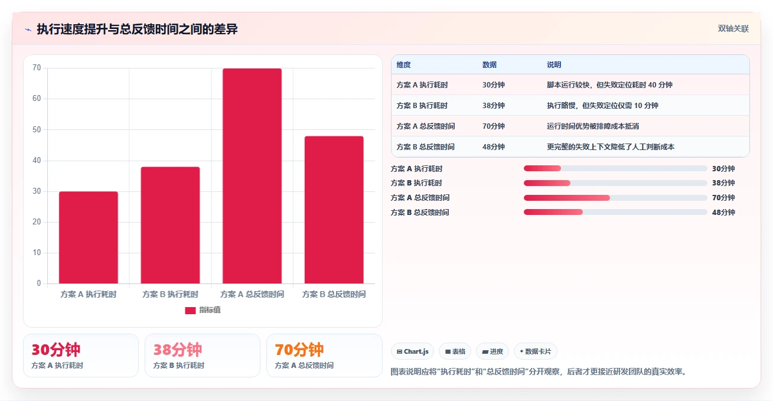Click the 48分钟 progress value
The image size is (773, 401).
pyautogui.click(x=723, y=213)
